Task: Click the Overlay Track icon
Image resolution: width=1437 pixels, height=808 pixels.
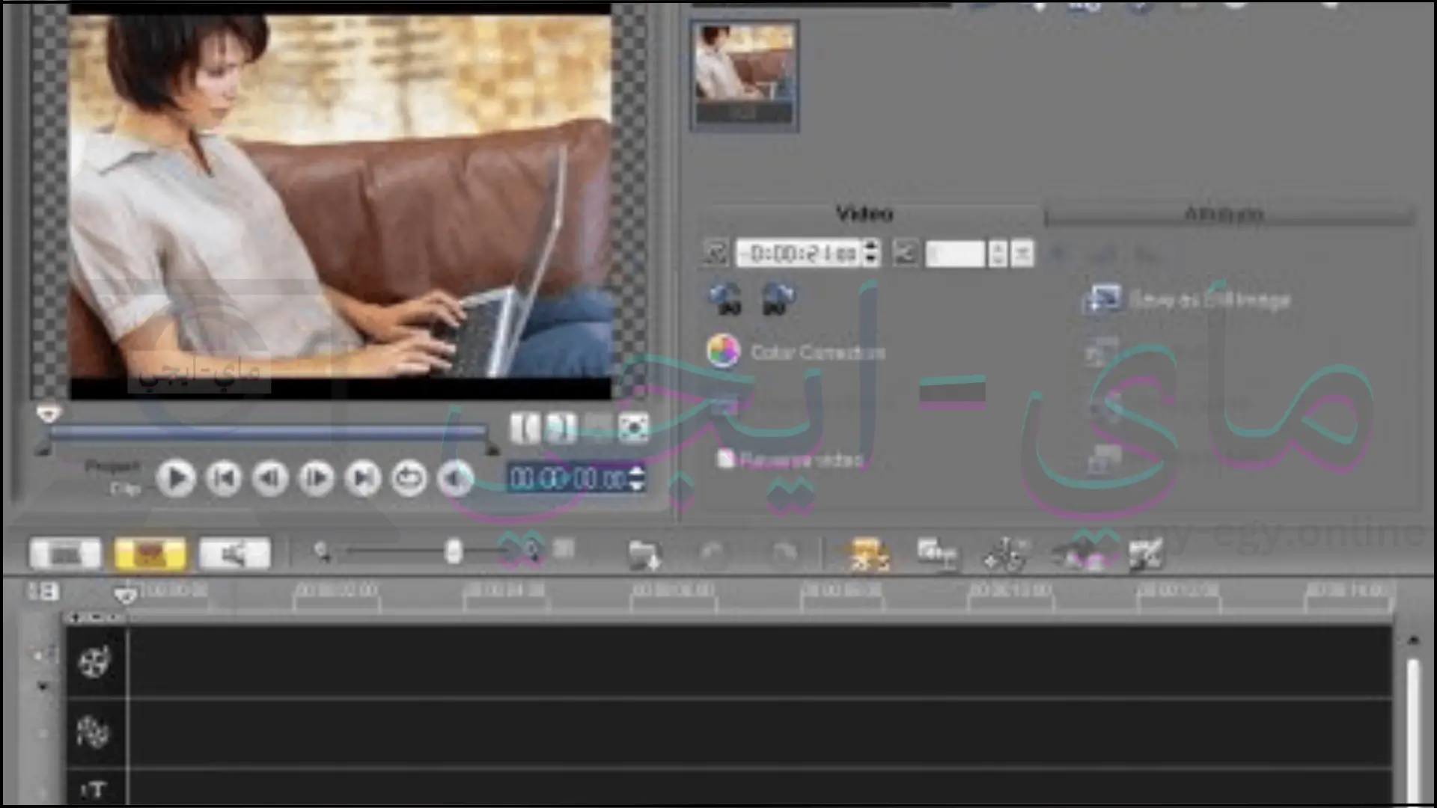Action: point(94,732)
